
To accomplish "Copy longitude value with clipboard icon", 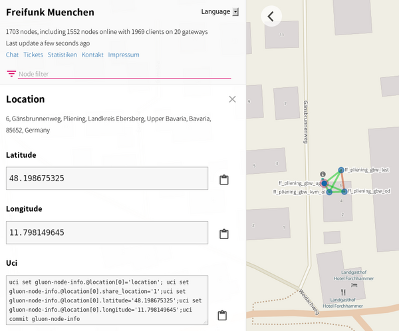I will 223,234.
